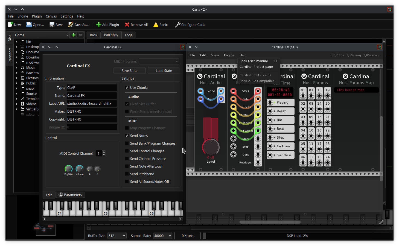Click the Volume knob in Cardinal FX
This screenshot has height=246, width=399.
click(x=80, y=169)
